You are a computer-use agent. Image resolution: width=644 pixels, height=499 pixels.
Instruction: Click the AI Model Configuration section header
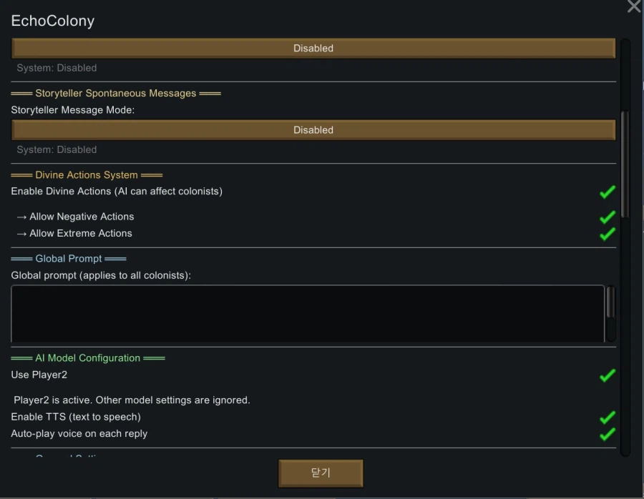coord(87,358)
